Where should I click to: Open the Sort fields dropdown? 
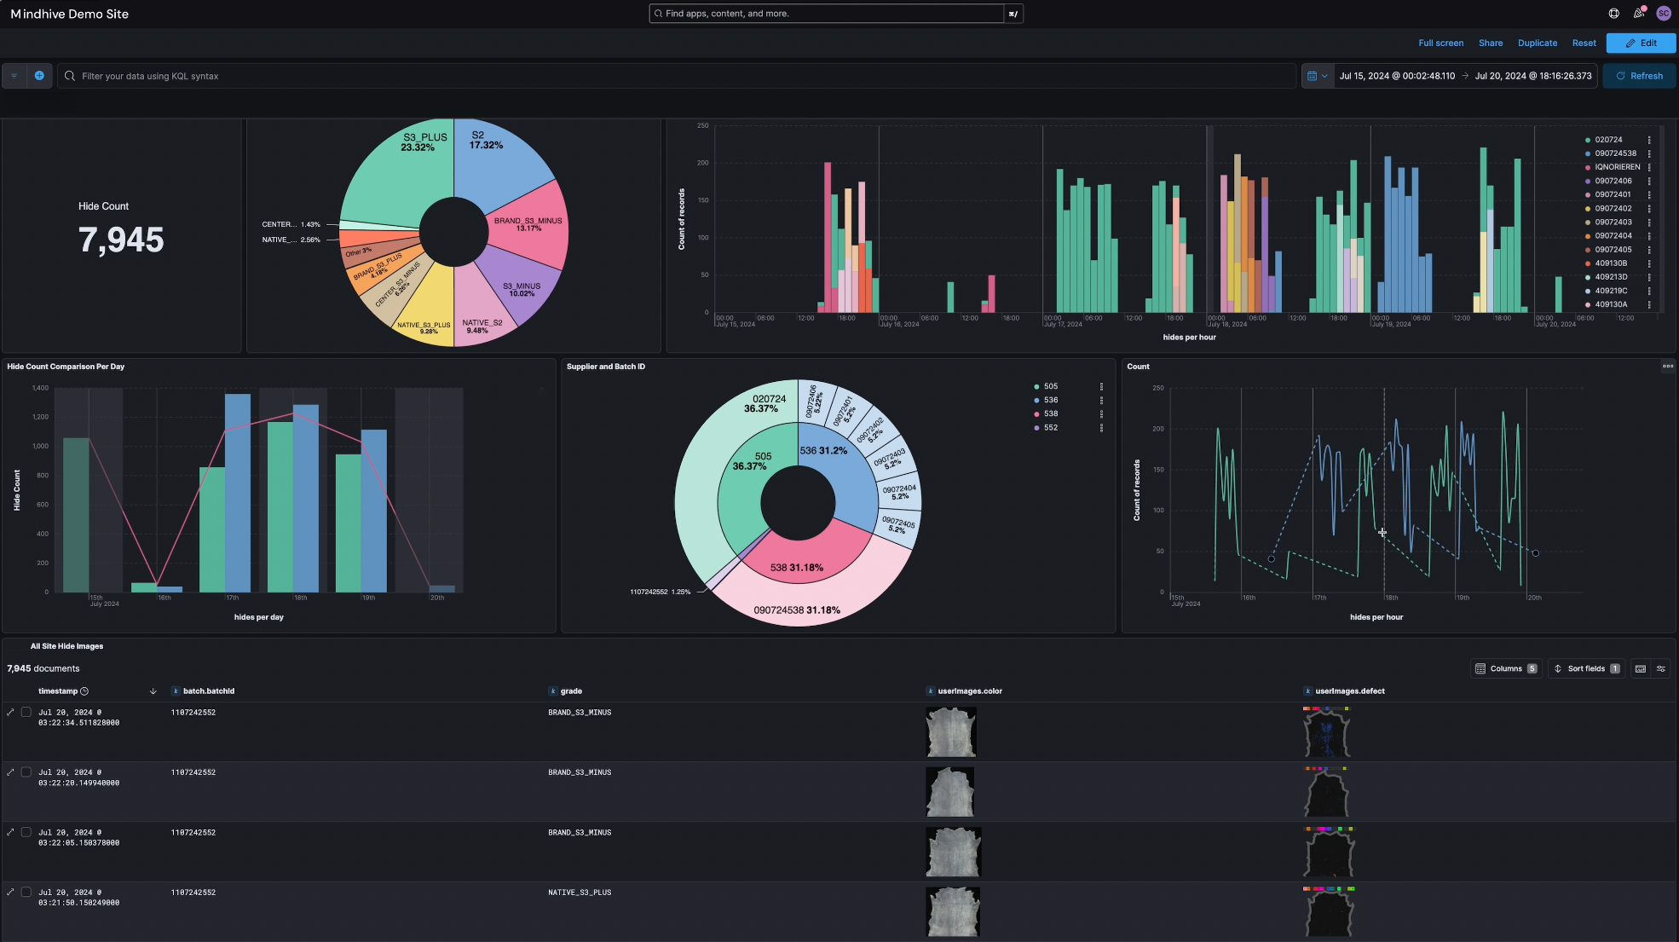click(x=1585, y=669)
